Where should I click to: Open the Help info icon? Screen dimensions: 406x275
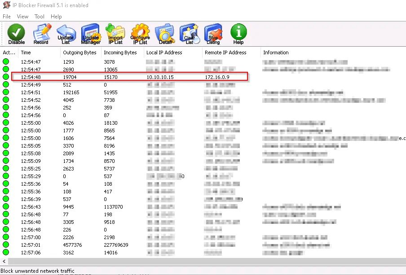pyautogui.click(x=238, y=34)
